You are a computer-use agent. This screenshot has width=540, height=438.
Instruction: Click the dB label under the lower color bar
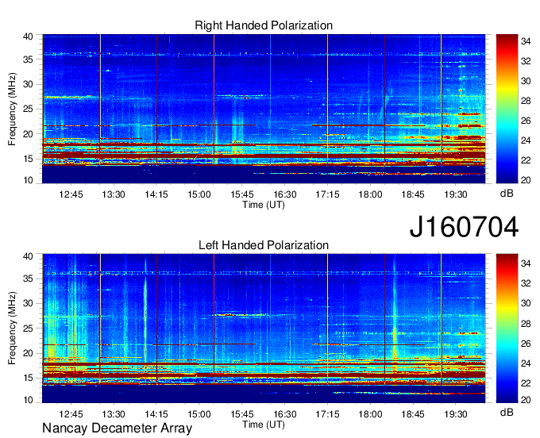(x=507, y=412)
